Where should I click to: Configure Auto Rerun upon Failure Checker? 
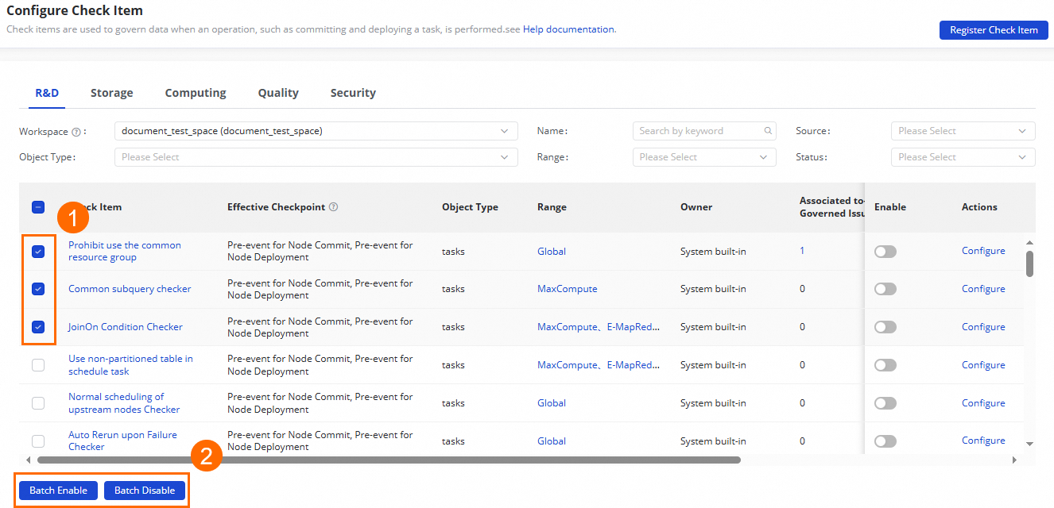pos(983,441)
